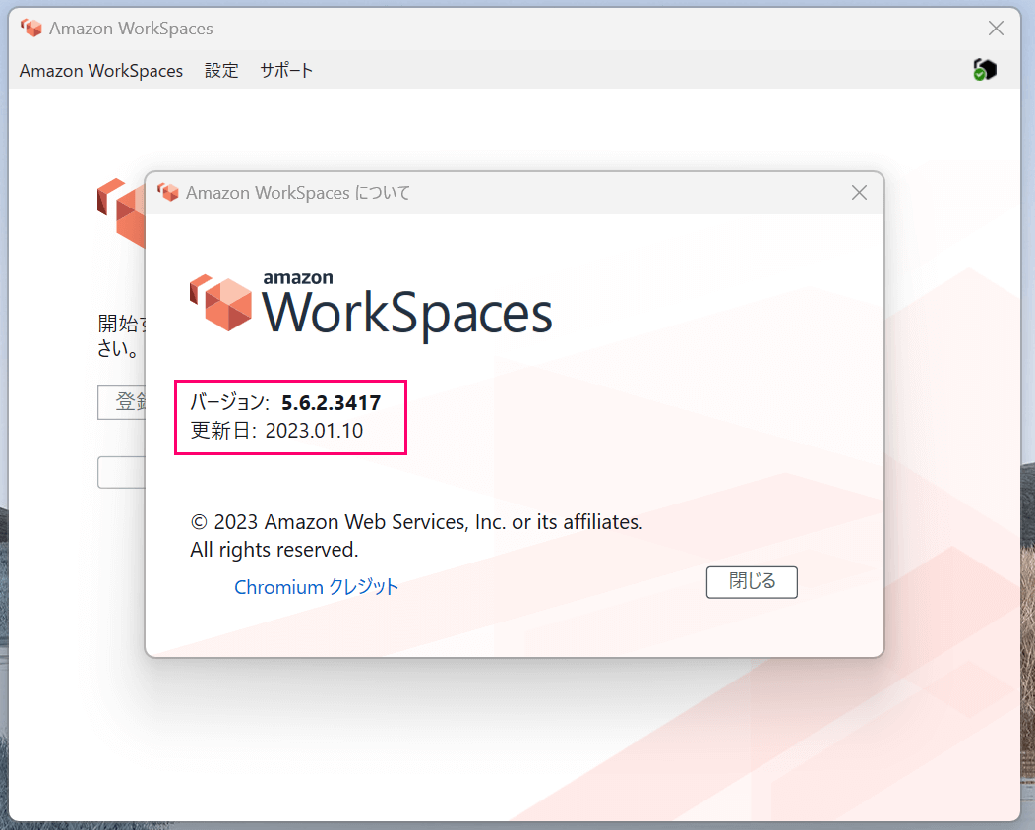The image size is (1035, 830).
Task: Click the small cube icon in the dialog title bar
Action: [x=168, y=192]
